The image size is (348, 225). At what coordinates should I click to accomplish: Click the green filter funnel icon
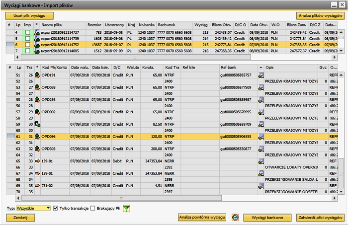pos(126,209)
